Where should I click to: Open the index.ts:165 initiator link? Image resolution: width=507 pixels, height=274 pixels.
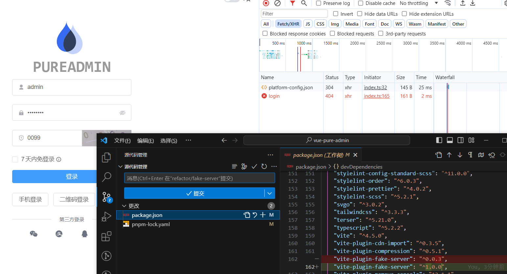pyautogui.click(x=377, y=96)
